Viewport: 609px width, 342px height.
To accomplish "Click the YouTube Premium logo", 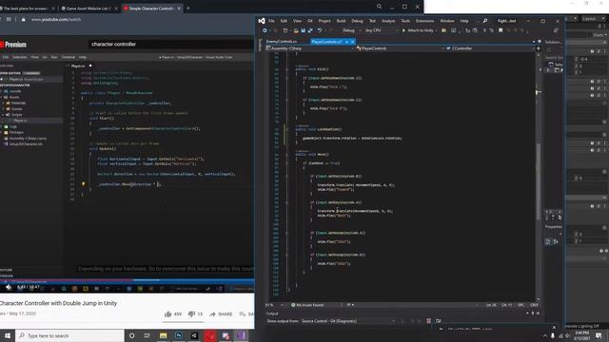I will click(13, 45).
